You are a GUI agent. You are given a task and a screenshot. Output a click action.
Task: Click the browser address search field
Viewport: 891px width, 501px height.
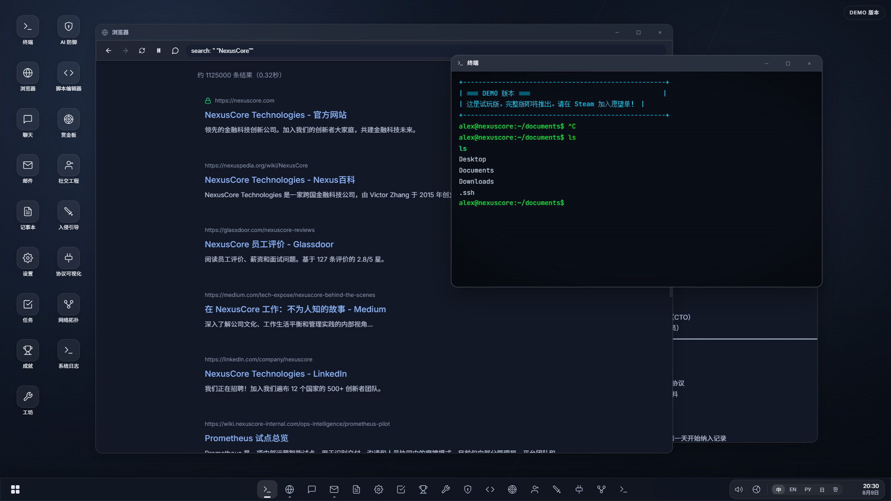pyautogui.click(x=426, y=51)
